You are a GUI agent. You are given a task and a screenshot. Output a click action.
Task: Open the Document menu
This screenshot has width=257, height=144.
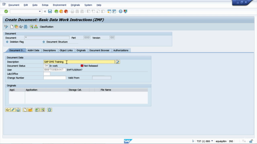coord(14,5)
